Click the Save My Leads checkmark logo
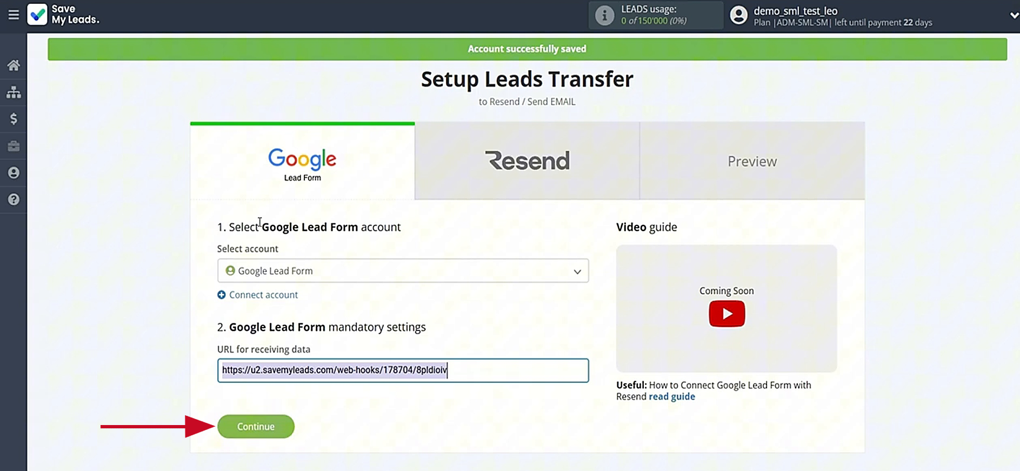The height and width of the screenshot is (471, 1020). pos(37,15)
